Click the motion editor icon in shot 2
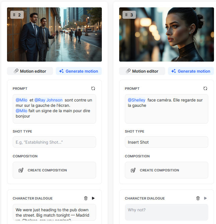The width and height of the screenshot is (216, 224). (16, 71)
